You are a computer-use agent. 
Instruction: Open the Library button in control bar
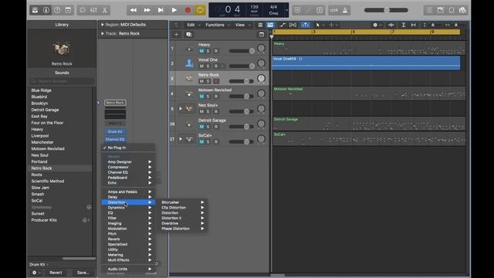(x=35, y=10)
